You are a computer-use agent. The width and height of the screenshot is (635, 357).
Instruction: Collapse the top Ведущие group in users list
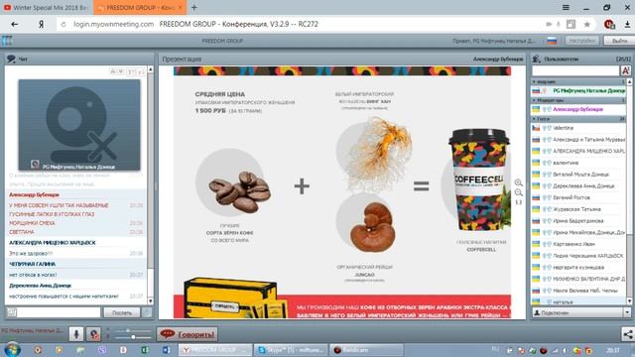534,81
